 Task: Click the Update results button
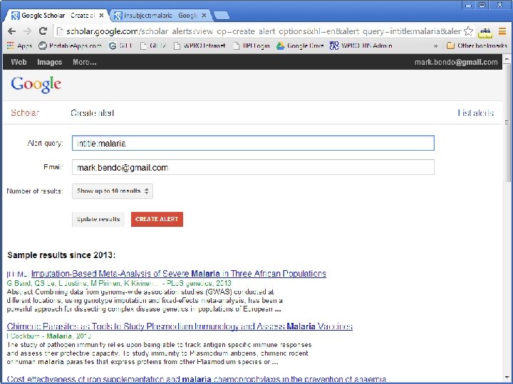click(x=98, y=219)
